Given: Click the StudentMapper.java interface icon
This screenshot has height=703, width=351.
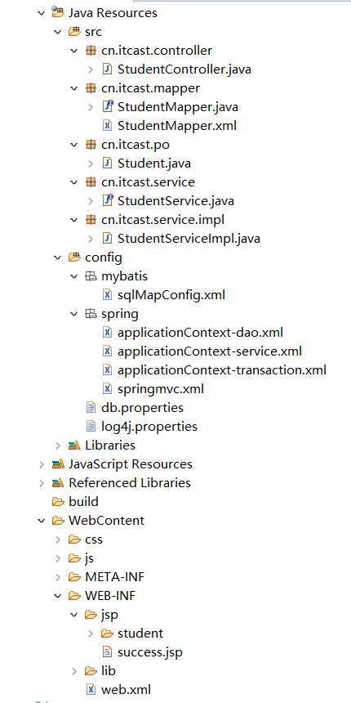Looking at the screenshot, I should pyautogui.click(x=107, y=107).
